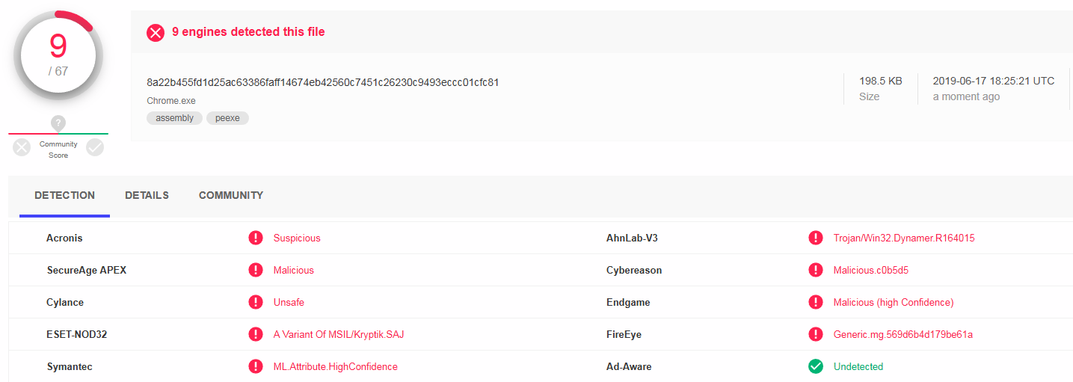Click the green check icon for Ad-Aware
This screenshot has width=1073, height=382.
point(816,366)
